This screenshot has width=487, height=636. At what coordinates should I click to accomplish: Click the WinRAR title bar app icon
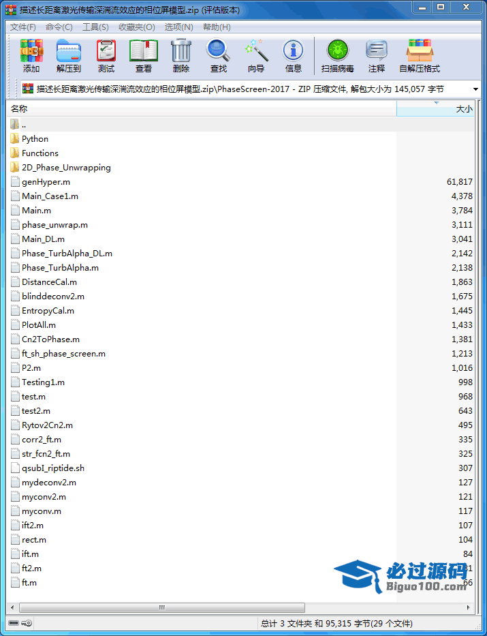point(11,10)
